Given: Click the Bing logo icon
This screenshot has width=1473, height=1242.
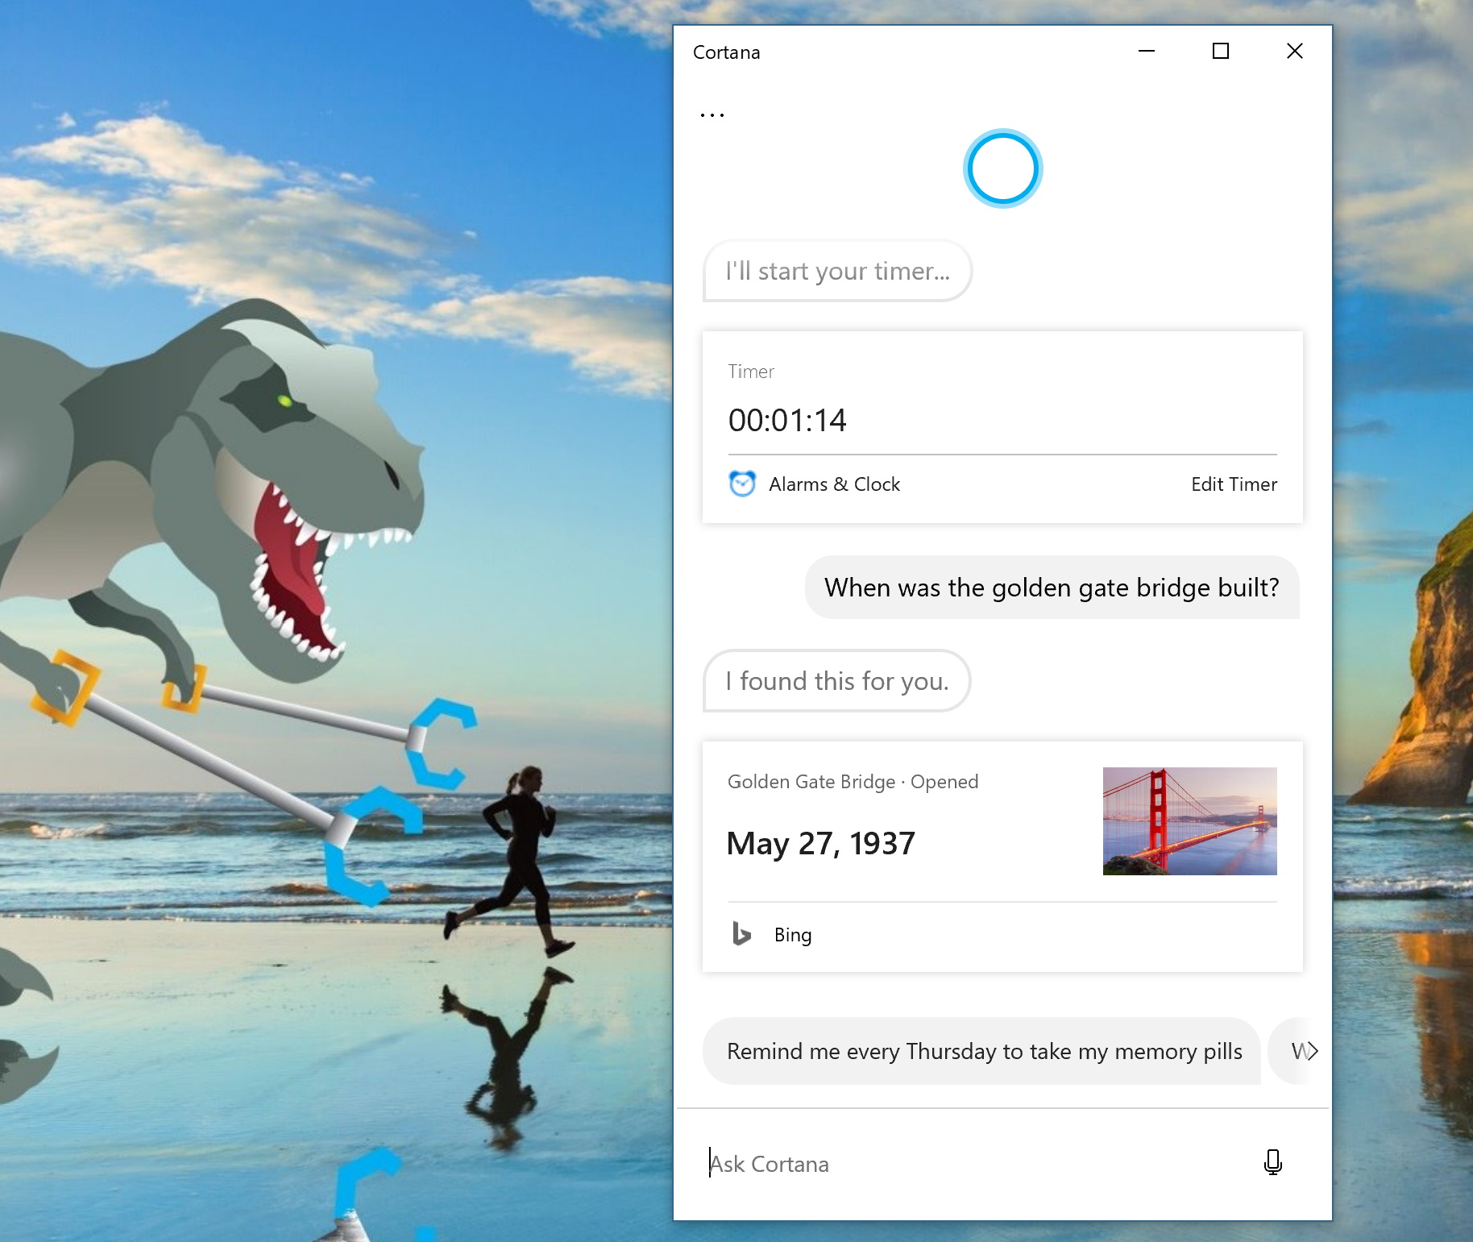Looking at the screenshot, I should (741, 934).
